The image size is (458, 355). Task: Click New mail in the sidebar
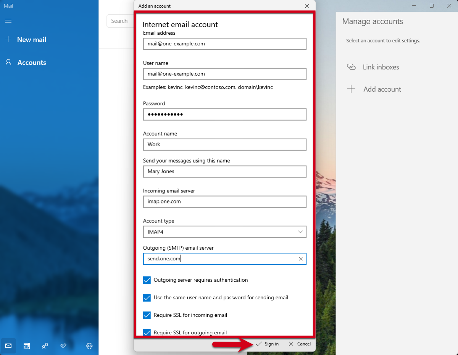[x=31, y=40]
